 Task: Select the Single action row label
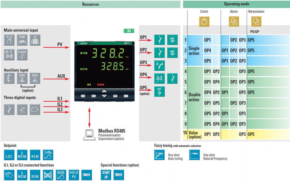coord(194,51)
